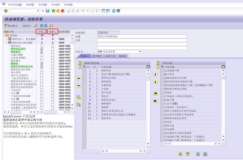Viewport: 243px width, 160px height.
Task: Expand the 销售凭证: 抬头数据 table node
Action: pyautogui.click(x=7, y=39)
